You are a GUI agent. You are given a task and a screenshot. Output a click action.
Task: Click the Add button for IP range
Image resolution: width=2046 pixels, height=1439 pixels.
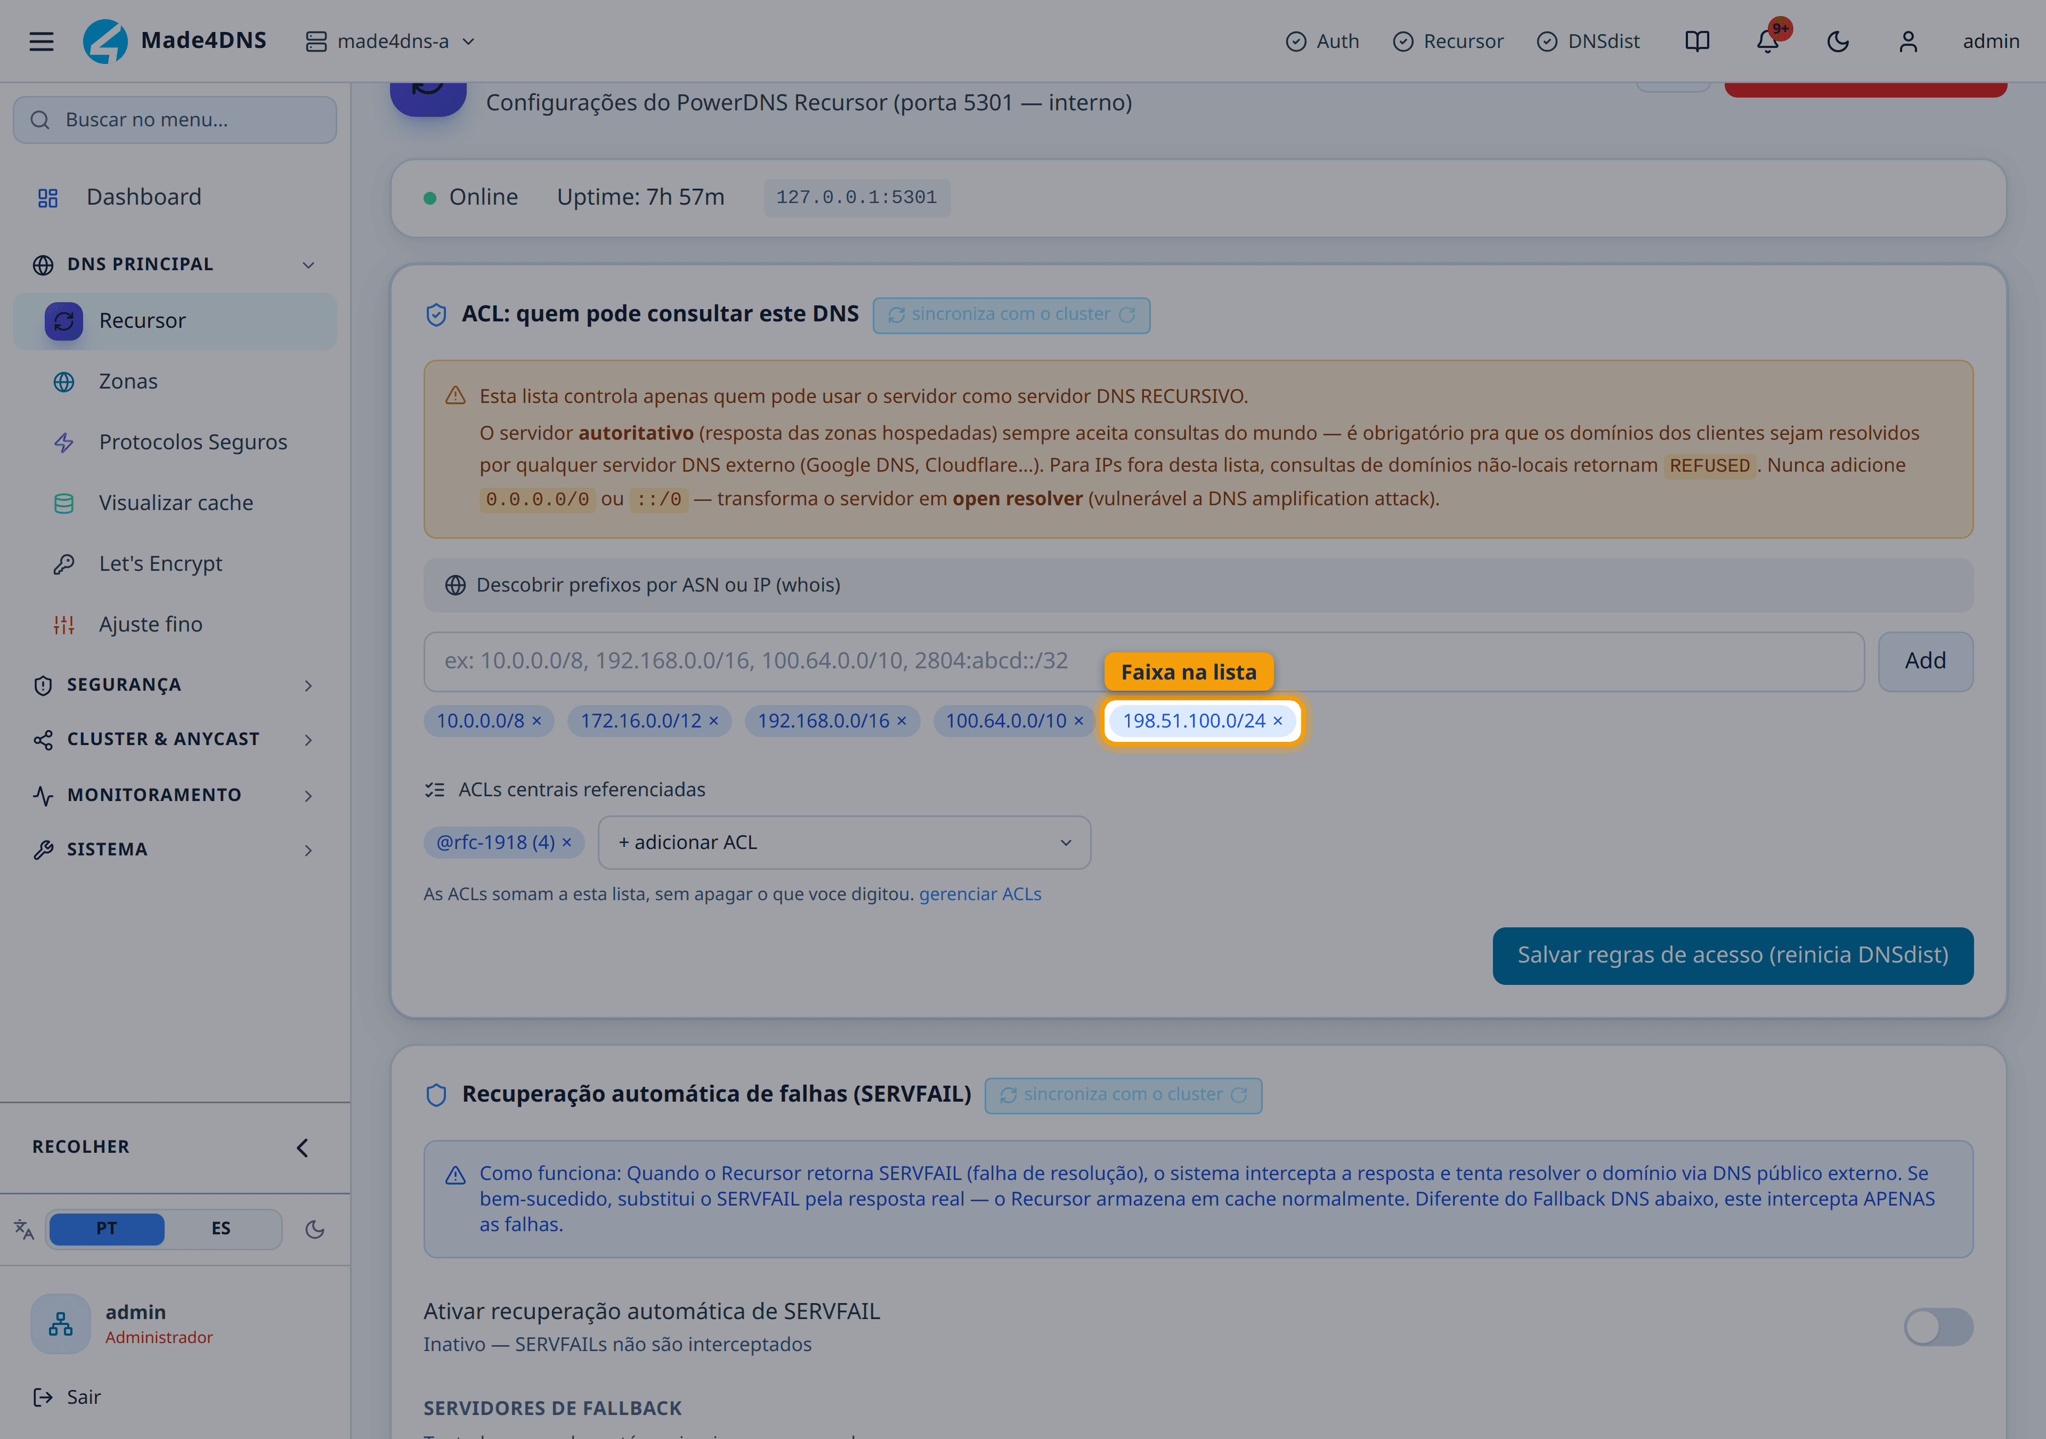coord(1925,661)
